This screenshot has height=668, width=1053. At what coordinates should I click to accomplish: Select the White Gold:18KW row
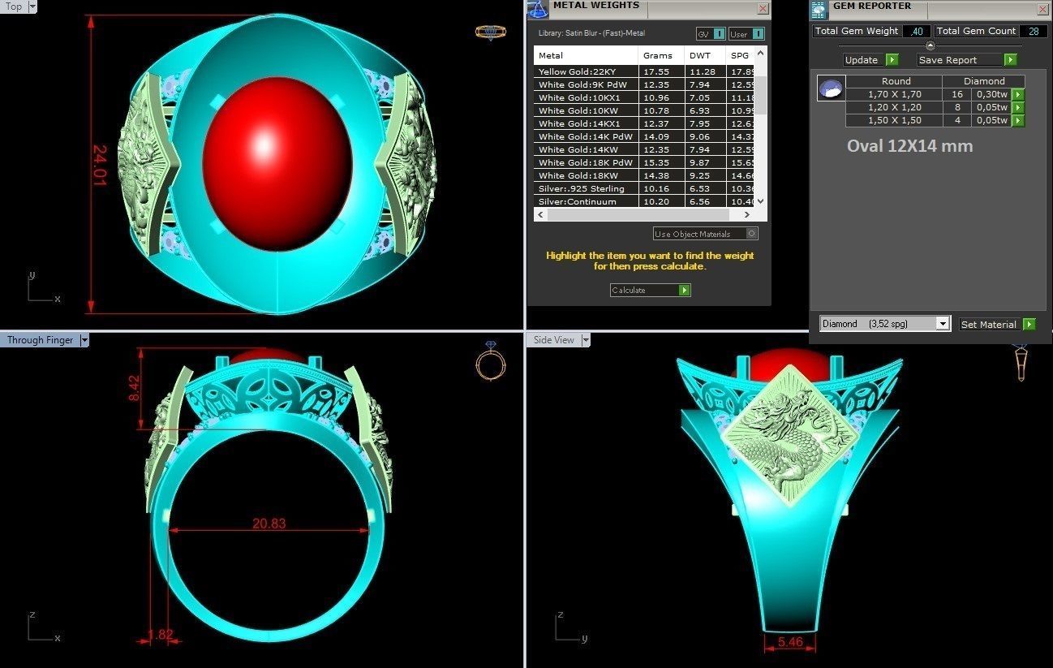click(x=644, y=175)
